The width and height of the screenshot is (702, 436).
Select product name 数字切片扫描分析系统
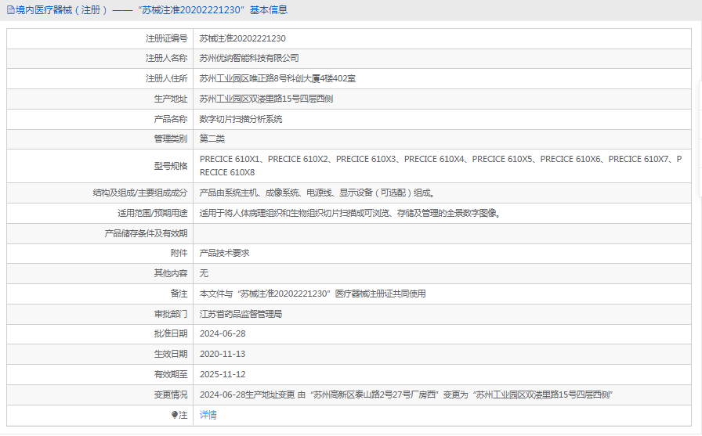tap(241, 119)
